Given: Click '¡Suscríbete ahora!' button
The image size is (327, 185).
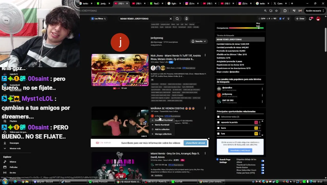Looking at the screenshot, I should pos(195,143).
